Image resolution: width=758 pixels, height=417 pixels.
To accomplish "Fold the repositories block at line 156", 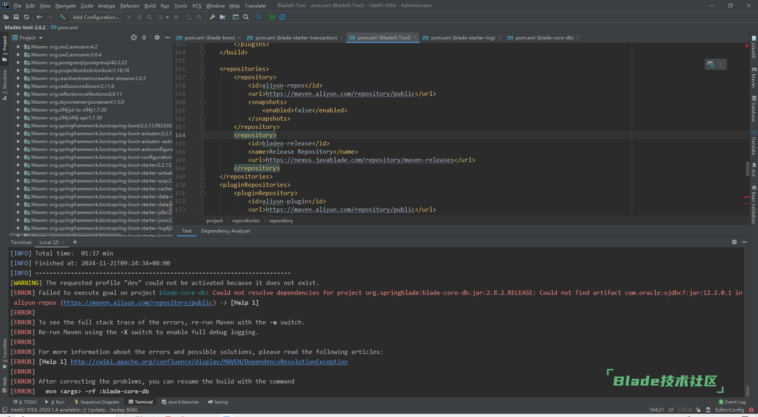I will point(203,69).
